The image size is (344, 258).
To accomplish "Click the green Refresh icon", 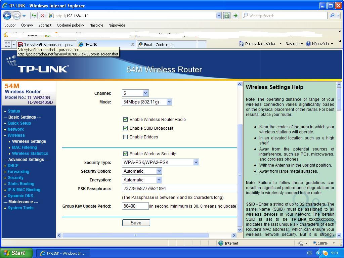I will pyautogui.click(x=34, y=15).
